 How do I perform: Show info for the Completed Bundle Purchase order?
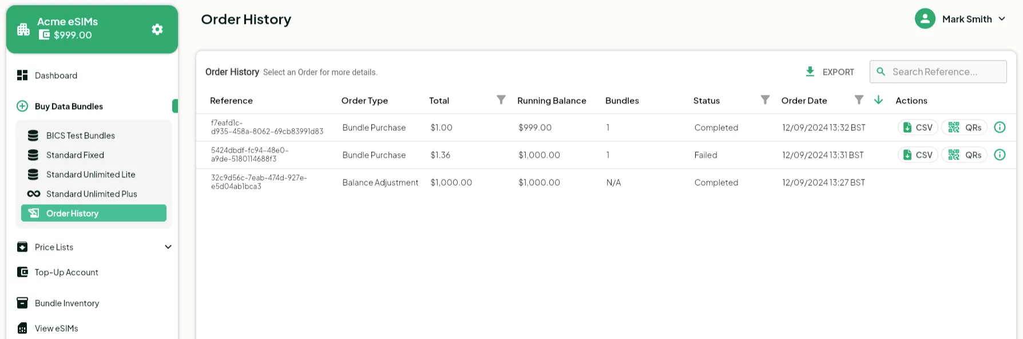(x=1000, y=127)
